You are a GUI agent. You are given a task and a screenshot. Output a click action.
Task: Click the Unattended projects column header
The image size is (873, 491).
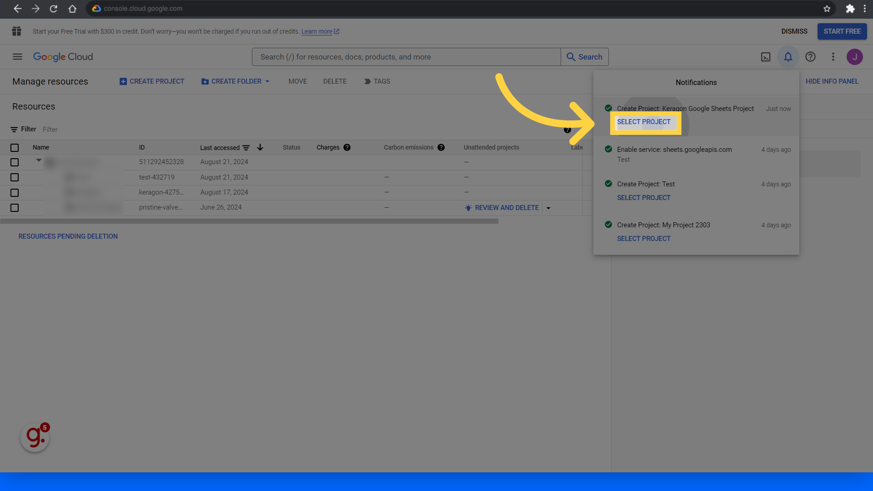(492, 147)
